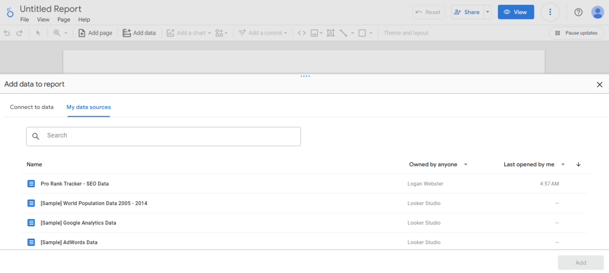Click the Pause updates button
The width and height of the screenshot is (609, 273).
[x=576, y=33]
